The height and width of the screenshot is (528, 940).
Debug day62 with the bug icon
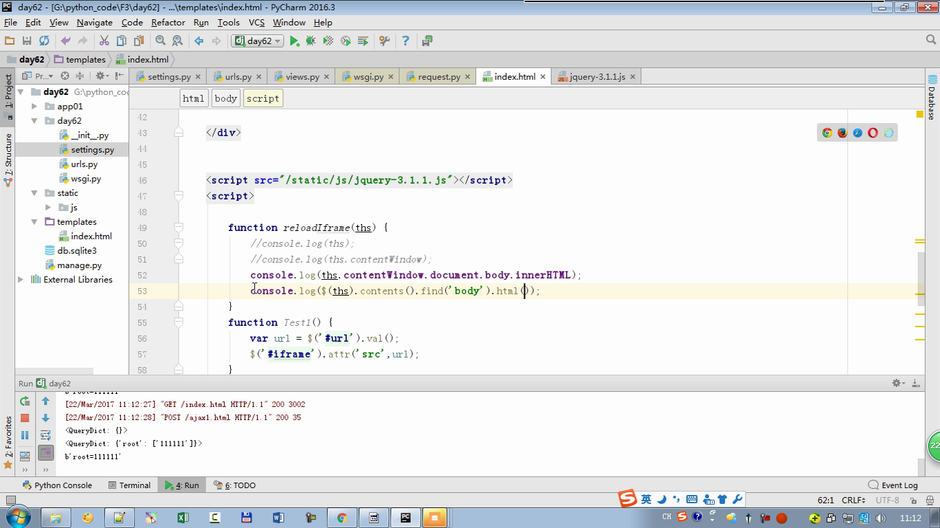(311, 41)
